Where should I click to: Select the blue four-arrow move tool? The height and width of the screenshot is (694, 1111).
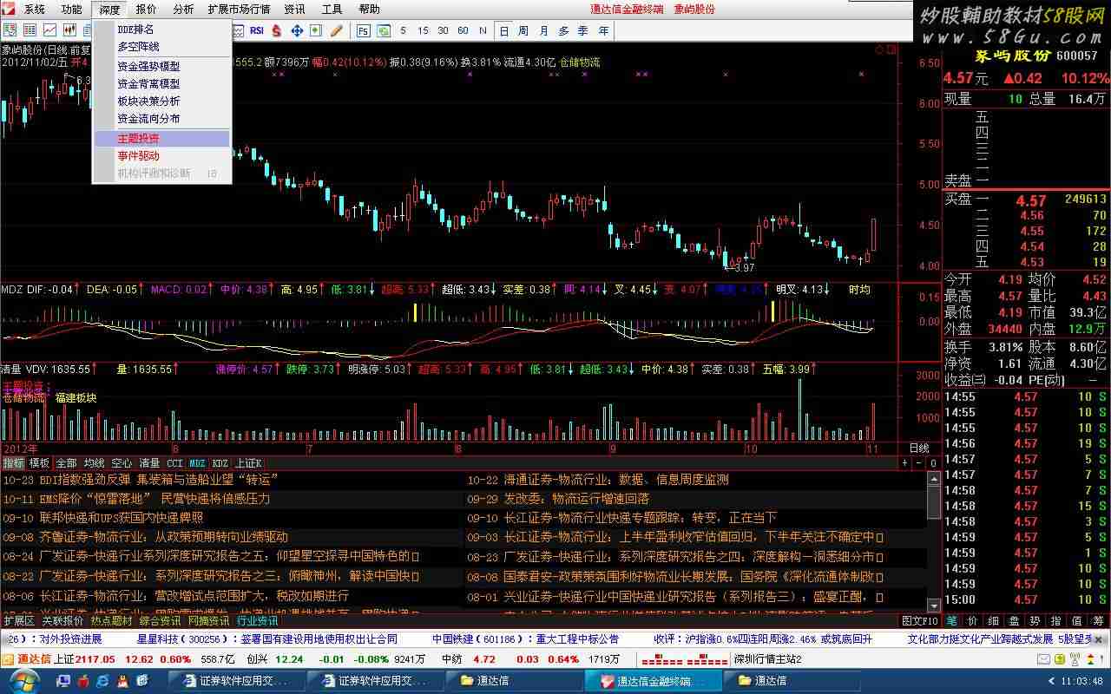point(297,30)
